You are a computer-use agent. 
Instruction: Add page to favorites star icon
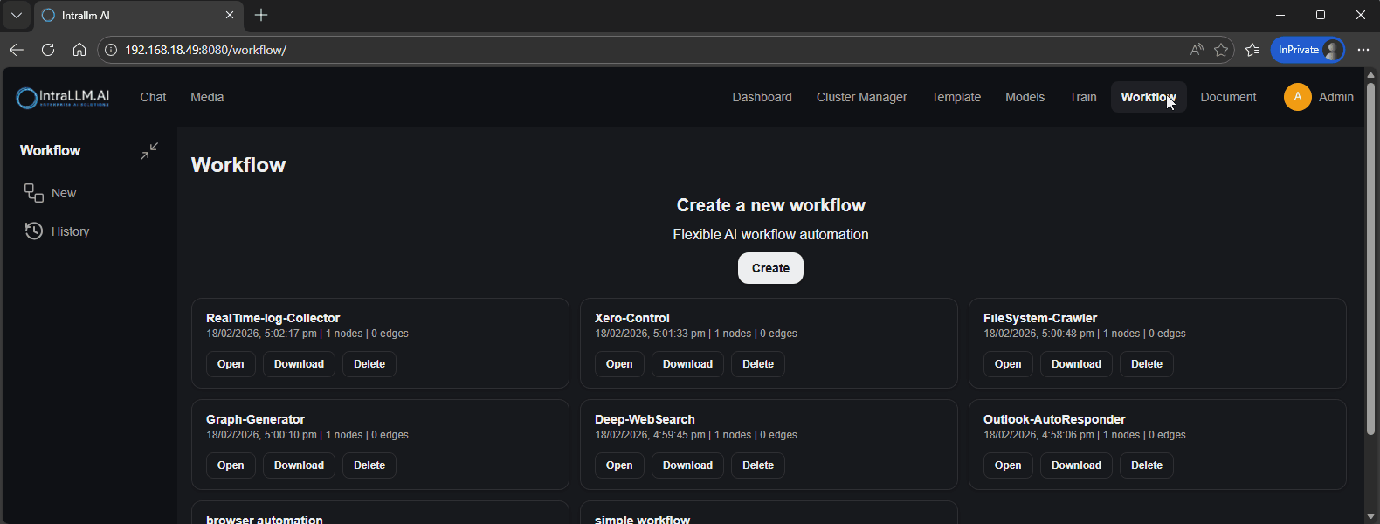1221,50
